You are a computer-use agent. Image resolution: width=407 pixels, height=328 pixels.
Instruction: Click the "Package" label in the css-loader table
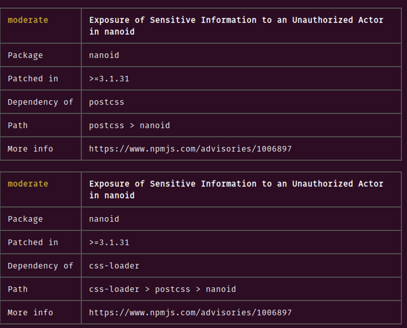coord(25,219)
